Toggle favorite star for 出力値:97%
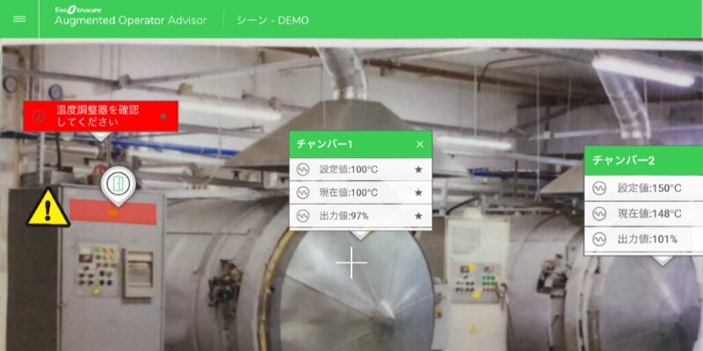 tap(418, 216)
